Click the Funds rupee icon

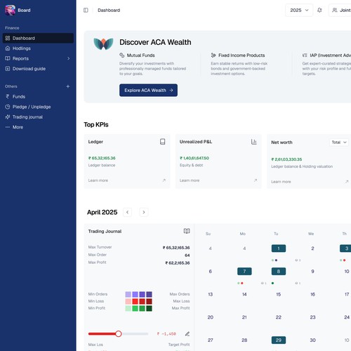(8, 96)
